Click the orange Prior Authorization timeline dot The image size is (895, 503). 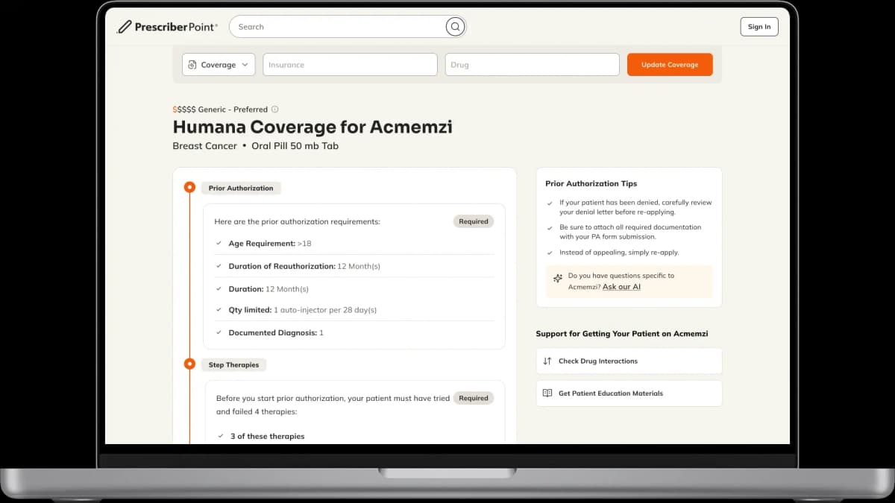[x=189, y=187]
